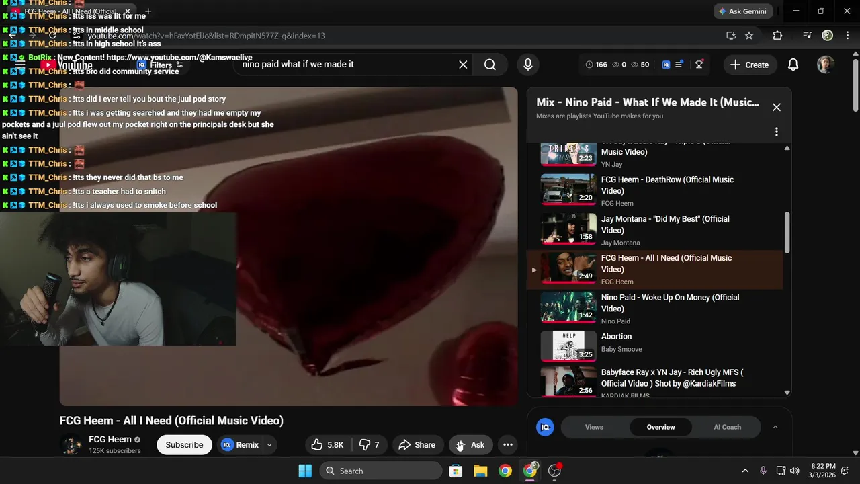Subscribe to FCG Heem
The height and width of the screenshot is (484, 860).
click(x=184, y=445)
